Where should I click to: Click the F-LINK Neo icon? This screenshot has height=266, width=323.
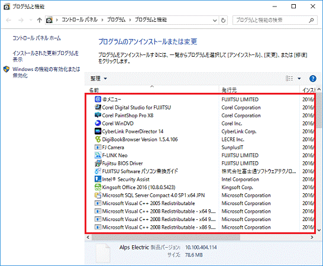(x=98, y=155)
